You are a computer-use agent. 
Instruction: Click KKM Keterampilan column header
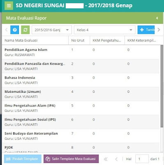pos(142,40)
